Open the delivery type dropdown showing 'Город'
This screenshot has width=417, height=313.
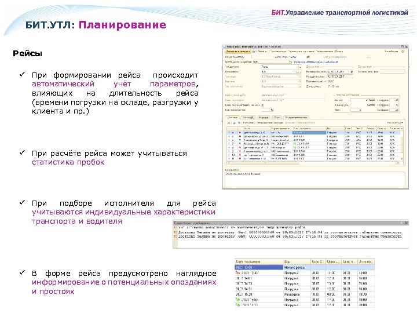tap(300, 67)
